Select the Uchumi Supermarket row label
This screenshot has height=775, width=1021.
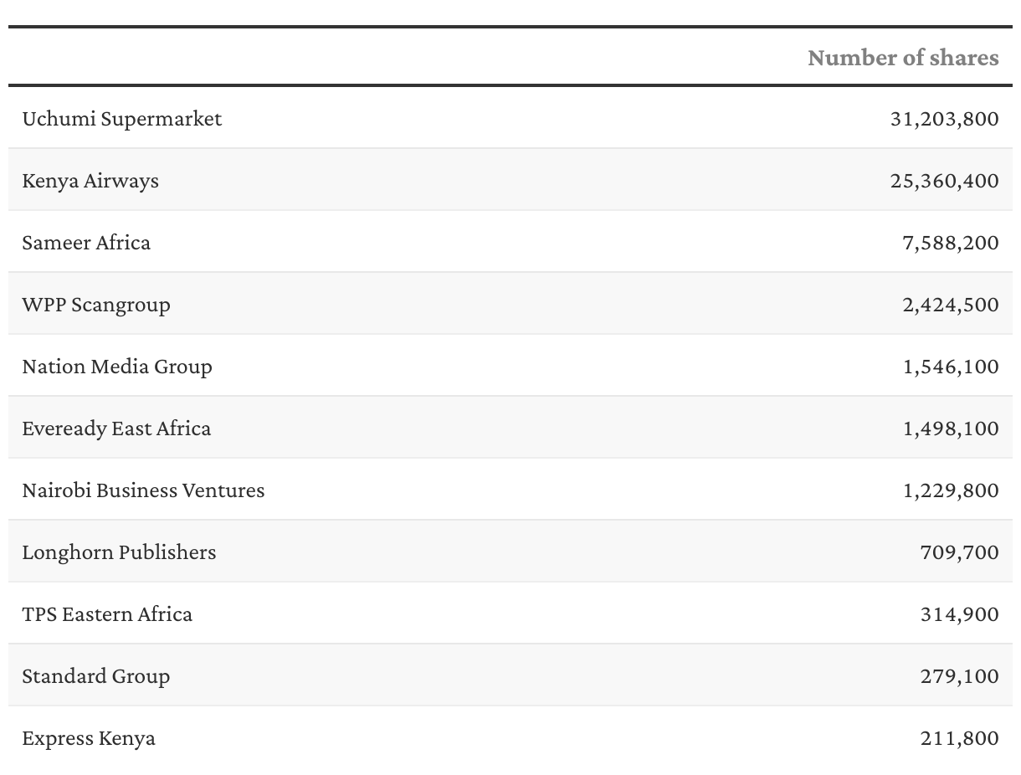click(x=122, y=118)
